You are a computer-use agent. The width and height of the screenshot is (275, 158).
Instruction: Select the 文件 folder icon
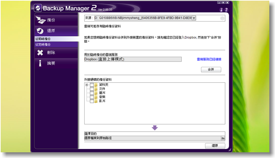pyautogui.click(x=96, y=89)
